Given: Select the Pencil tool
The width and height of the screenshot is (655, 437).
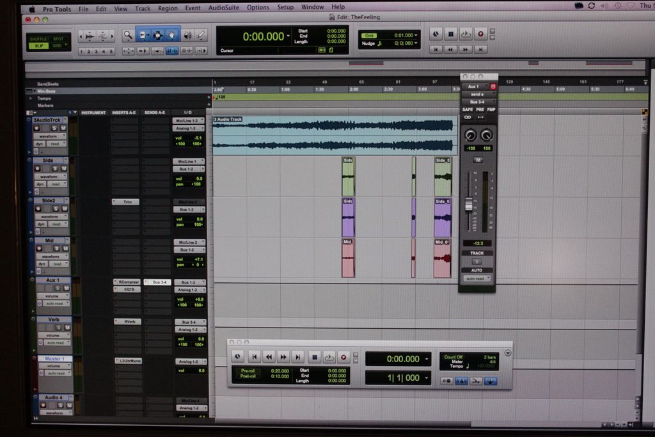Looking at the screenshot, I should point(201,36).
